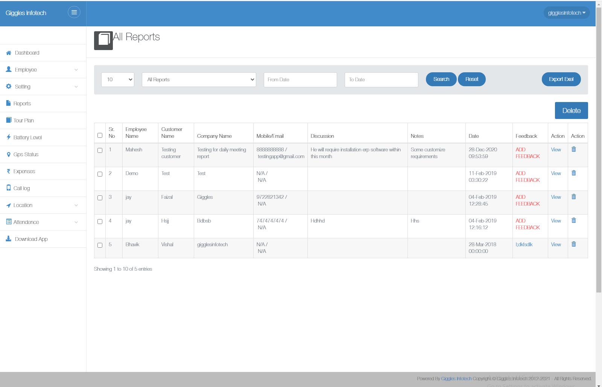Toggle the select-all header checkbox

pos(100,135)
